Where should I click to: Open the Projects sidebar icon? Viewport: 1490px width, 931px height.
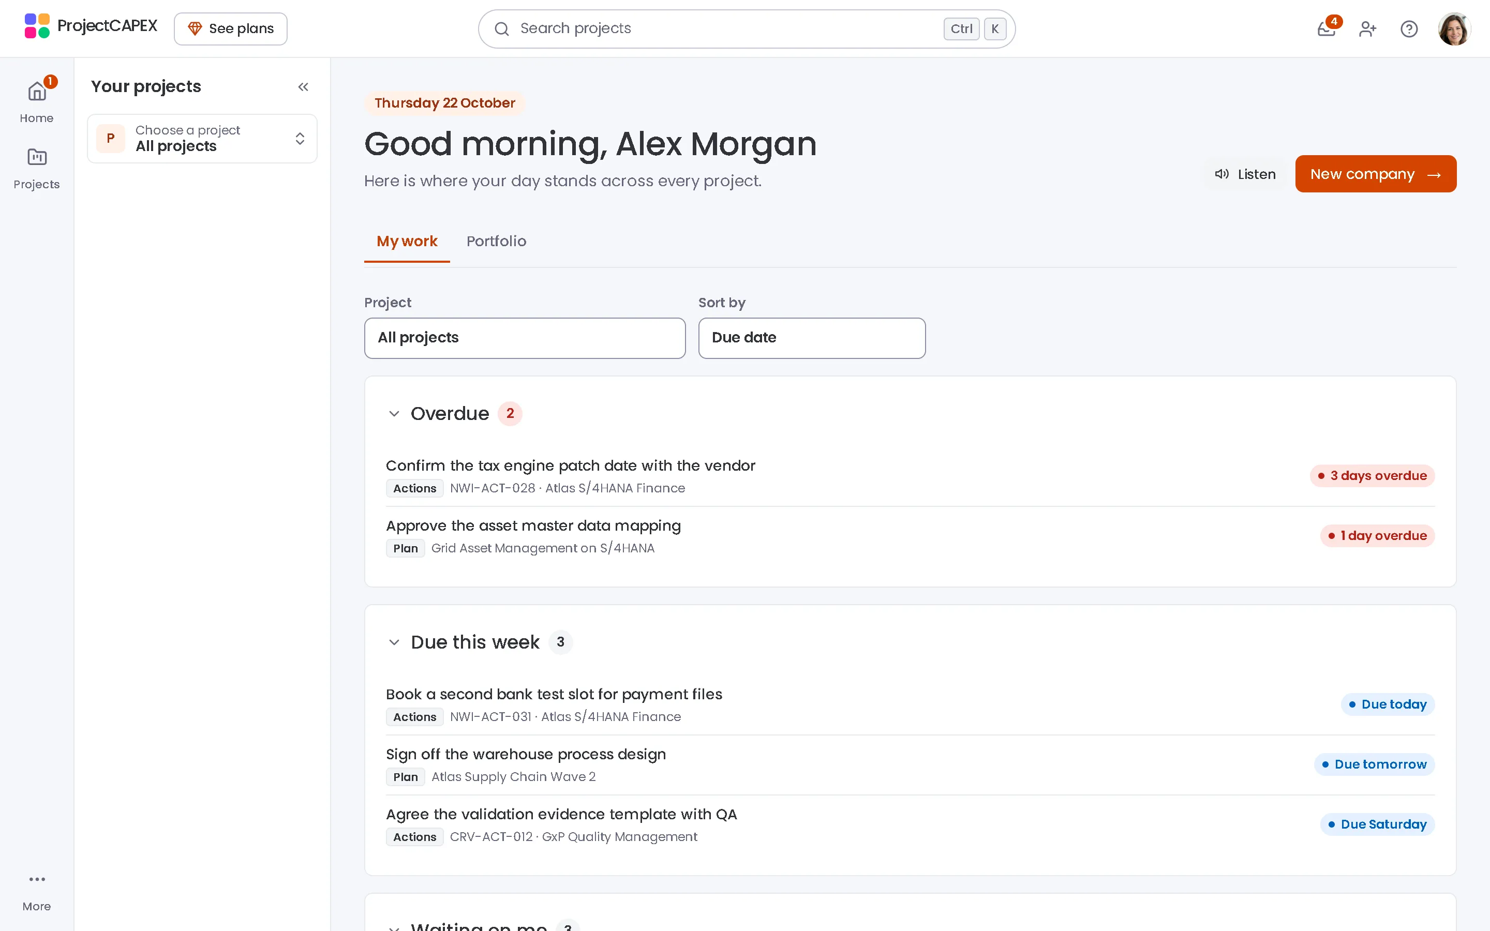pos(37,168)
